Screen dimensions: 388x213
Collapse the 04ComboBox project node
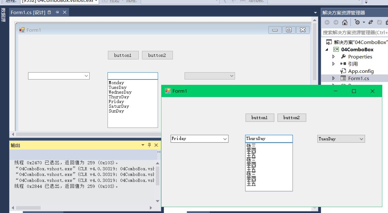point(327,50)
